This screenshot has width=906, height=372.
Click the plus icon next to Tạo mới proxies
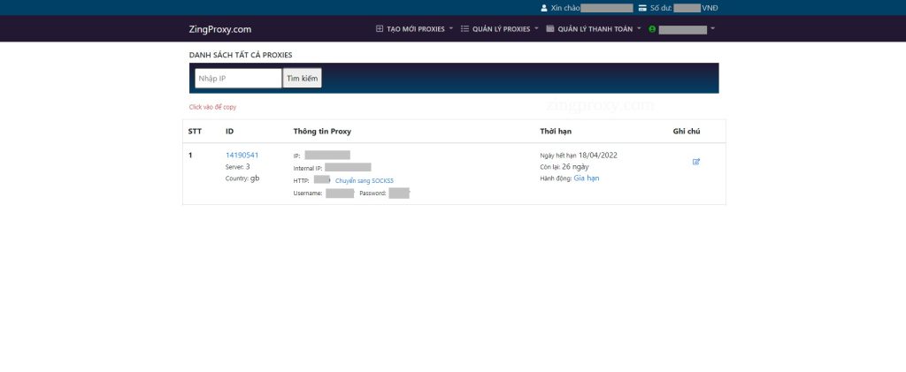(380, 29)
